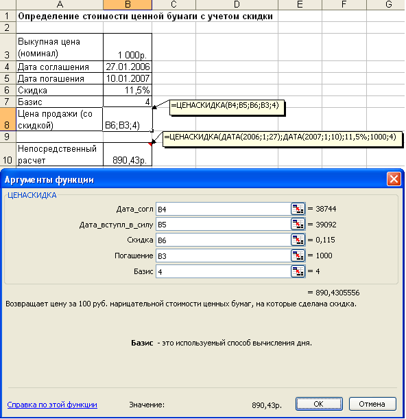Click cell with date 27.01.2006
This screenshot has width=406, height=419.
pos(128,67)
